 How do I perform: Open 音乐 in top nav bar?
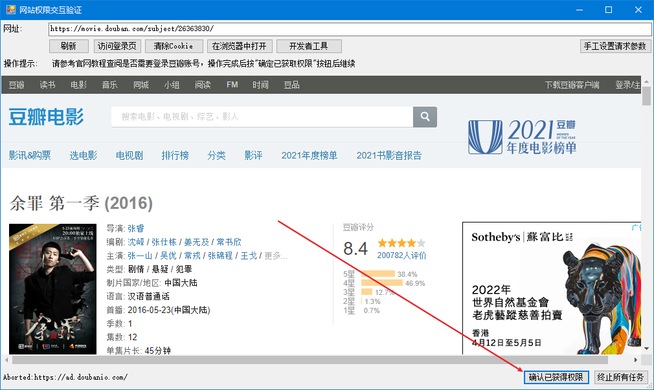(x=109, y=85)
